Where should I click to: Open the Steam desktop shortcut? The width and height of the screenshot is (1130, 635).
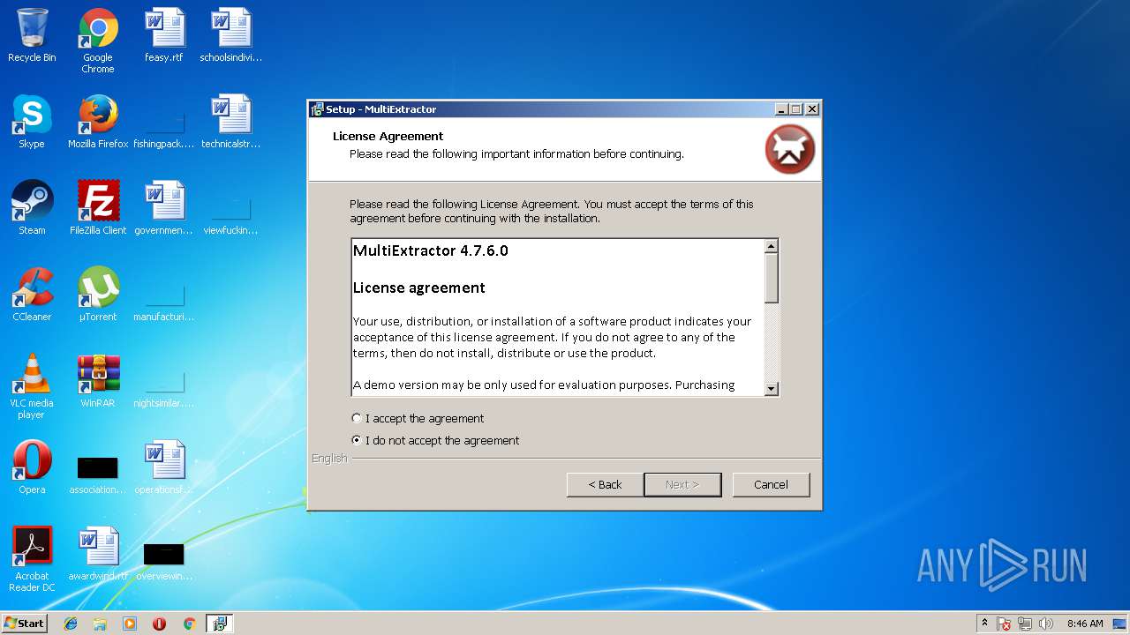pos(32,208)
